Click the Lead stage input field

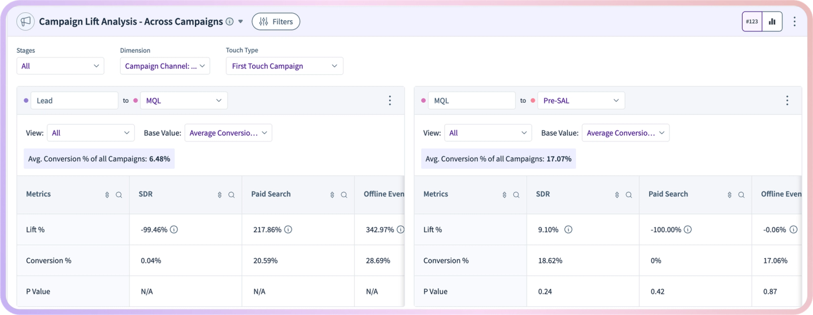coord(74,100)
